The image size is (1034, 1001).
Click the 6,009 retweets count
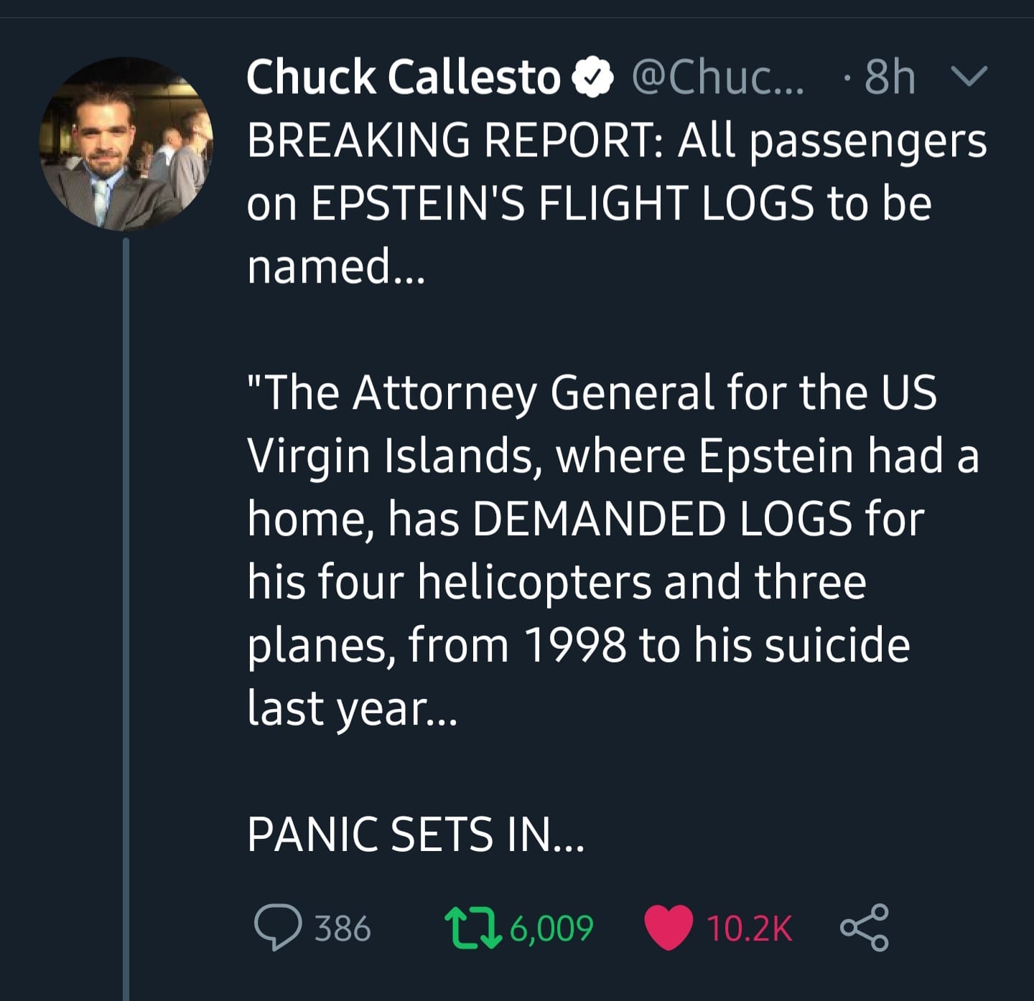(551, 929)
